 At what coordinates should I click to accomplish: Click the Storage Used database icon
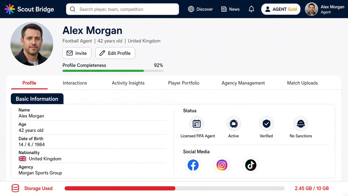point(15,188)
